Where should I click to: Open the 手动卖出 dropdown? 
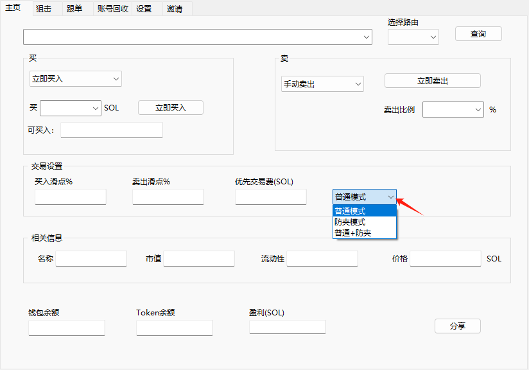click(322, 84)
